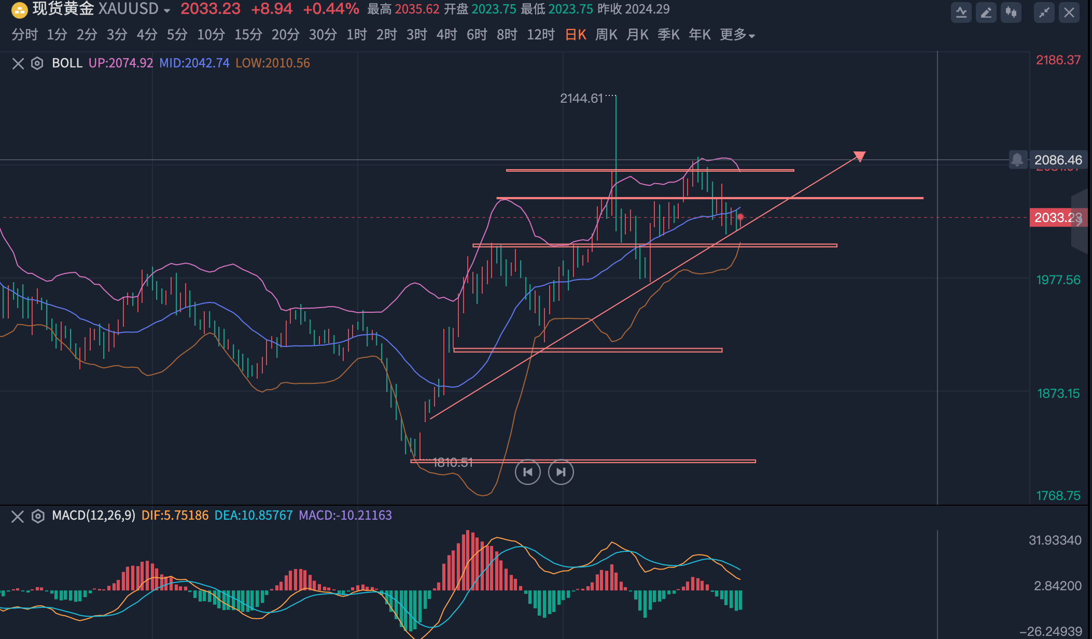
Task: Expand the XAUUSD symbol dropdown arrow
Action: click(x=167, y=10)
